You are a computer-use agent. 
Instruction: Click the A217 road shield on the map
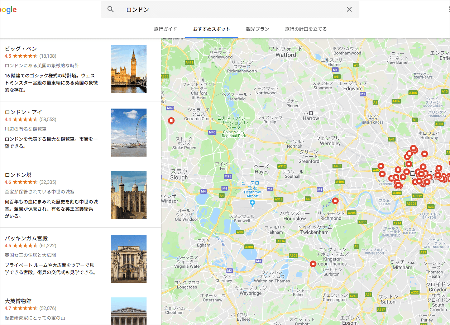click(x=381, y=310)
